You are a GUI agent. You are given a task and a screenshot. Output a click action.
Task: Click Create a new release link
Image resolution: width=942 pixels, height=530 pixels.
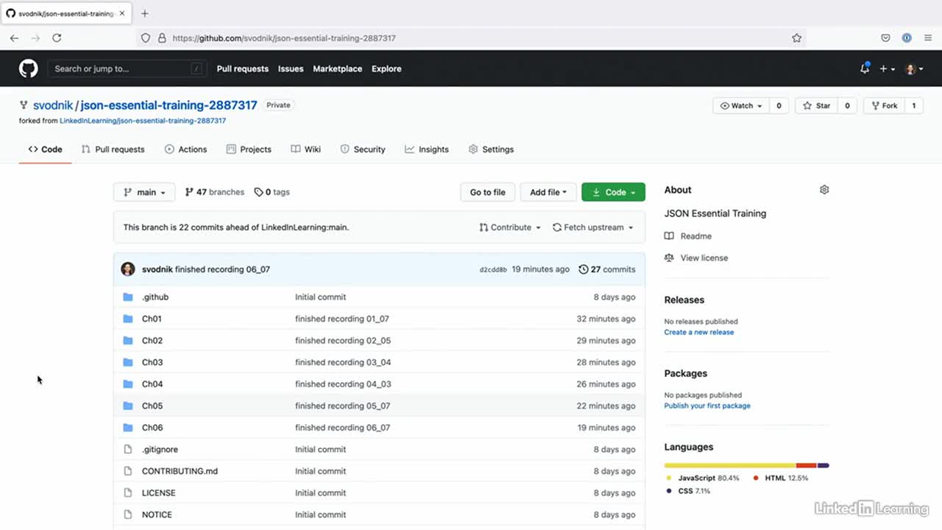click(x=698, y=332)
